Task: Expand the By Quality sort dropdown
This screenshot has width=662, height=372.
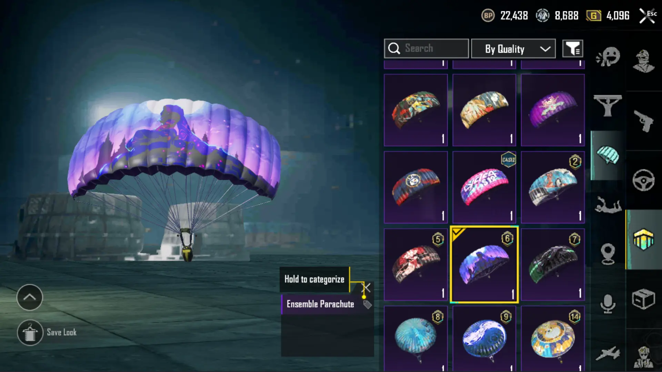Action: 513,49
